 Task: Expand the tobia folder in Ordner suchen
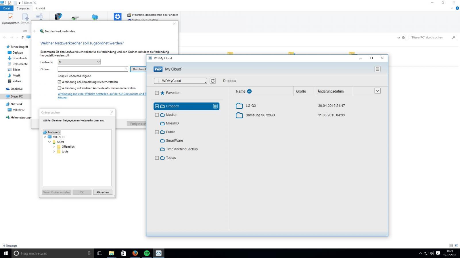(54, 152)
